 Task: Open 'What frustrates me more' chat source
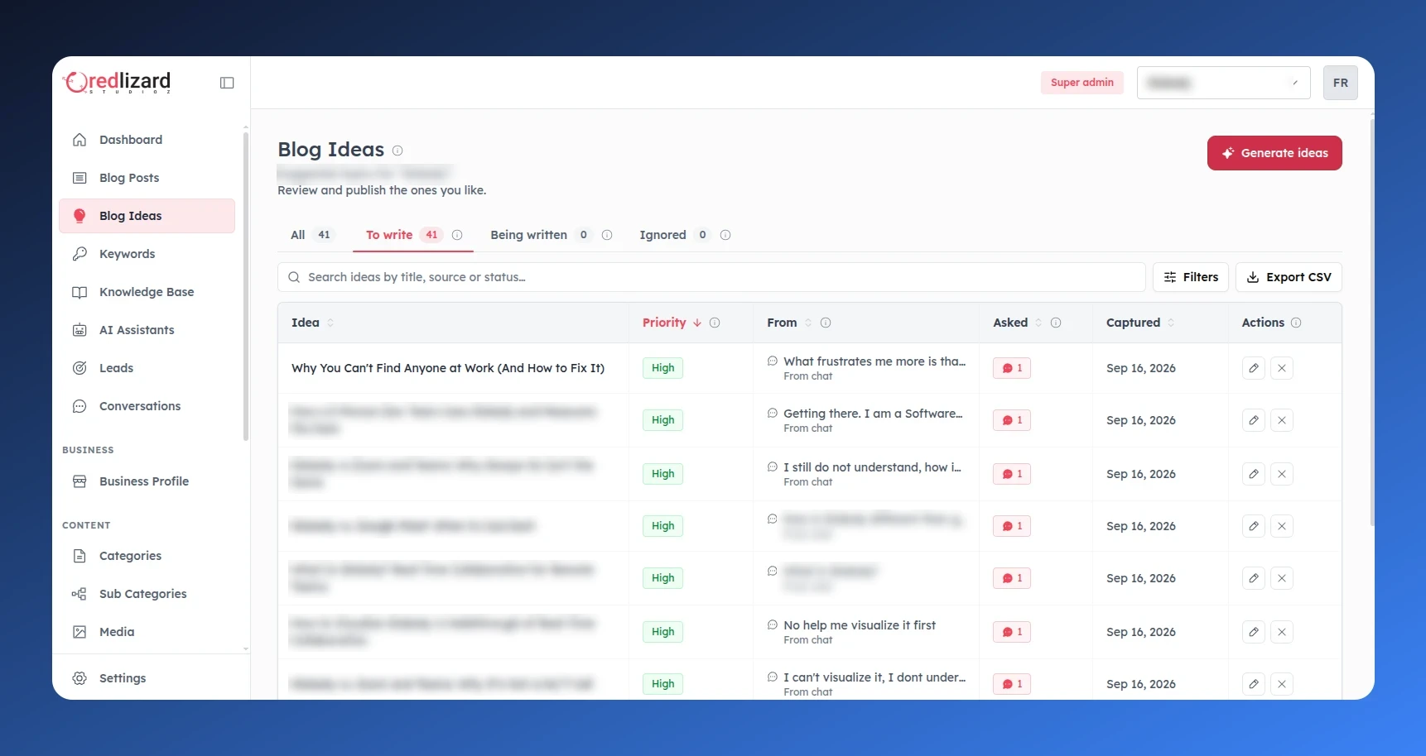click(x=866, y=368)
